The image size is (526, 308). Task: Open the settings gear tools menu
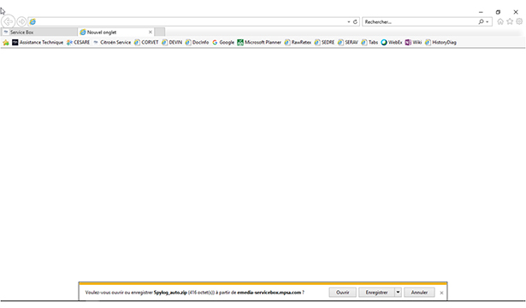pos(519,21)
